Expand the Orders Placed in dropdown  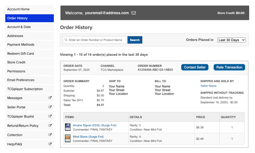point(231,40)
